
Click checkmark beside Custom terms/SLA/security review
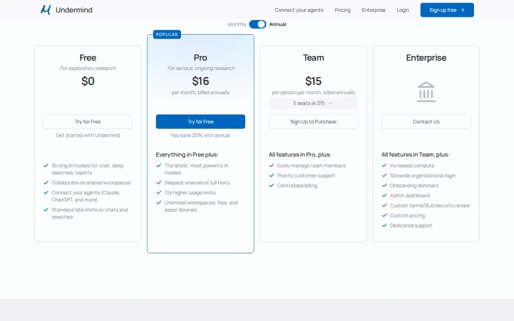384,205
